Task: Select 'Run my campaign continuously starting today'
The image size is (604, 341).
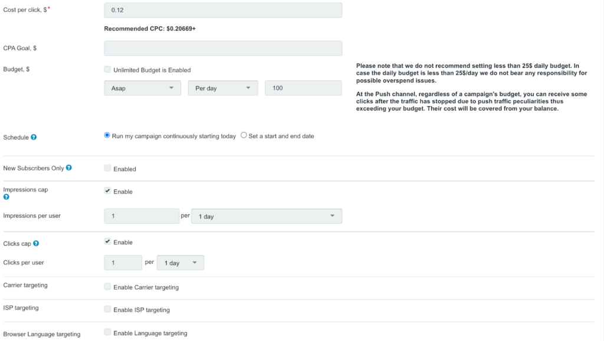Action: (107, 135)
